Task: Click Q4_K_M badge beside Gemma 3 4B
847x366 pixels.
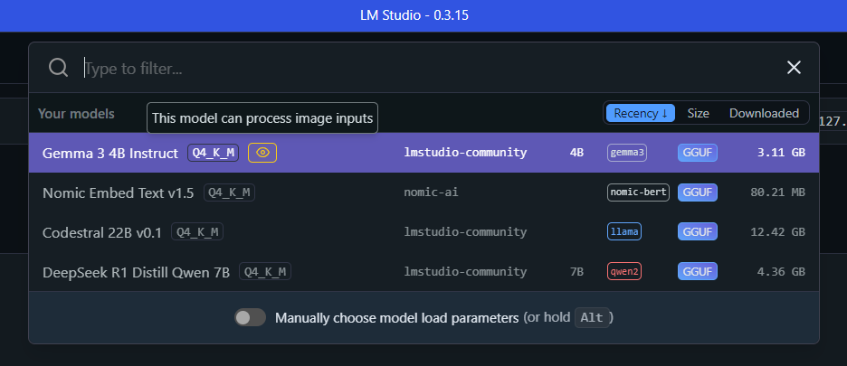Action: point(213,153)
